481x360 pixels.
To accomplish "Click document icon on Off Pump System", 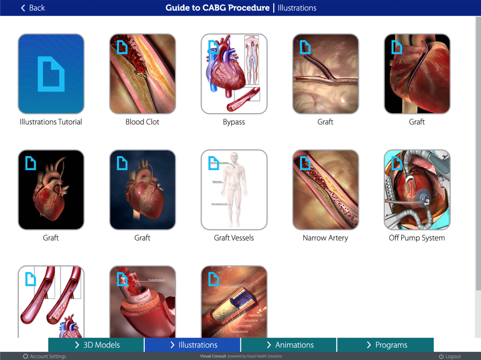I will click(x=396, y=163).
